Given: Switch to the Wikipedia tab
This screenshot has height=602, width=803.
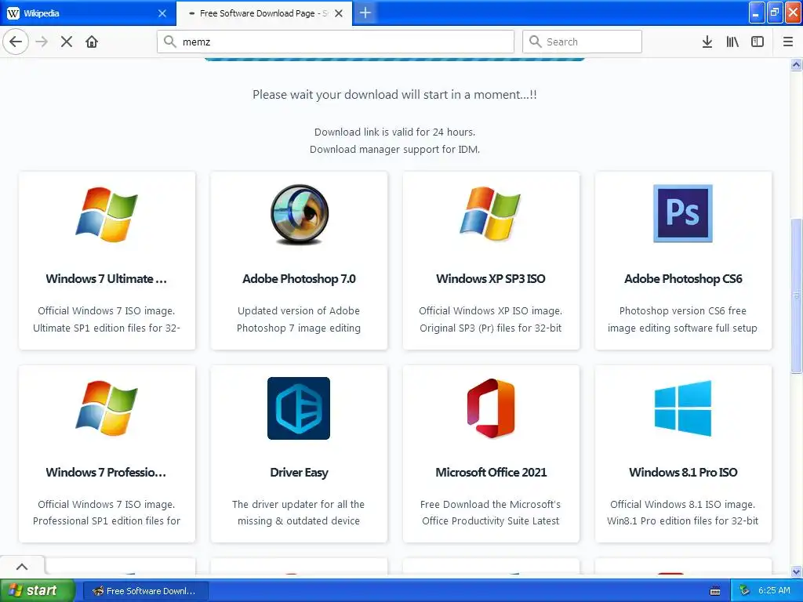Looking at the screenshot, I should click(88, 13).
